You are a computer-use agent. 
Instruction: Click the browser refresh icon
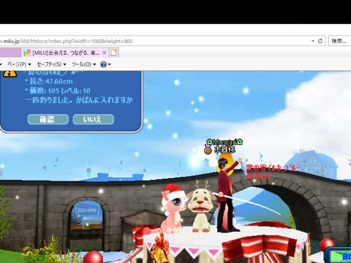pos(320,41)
